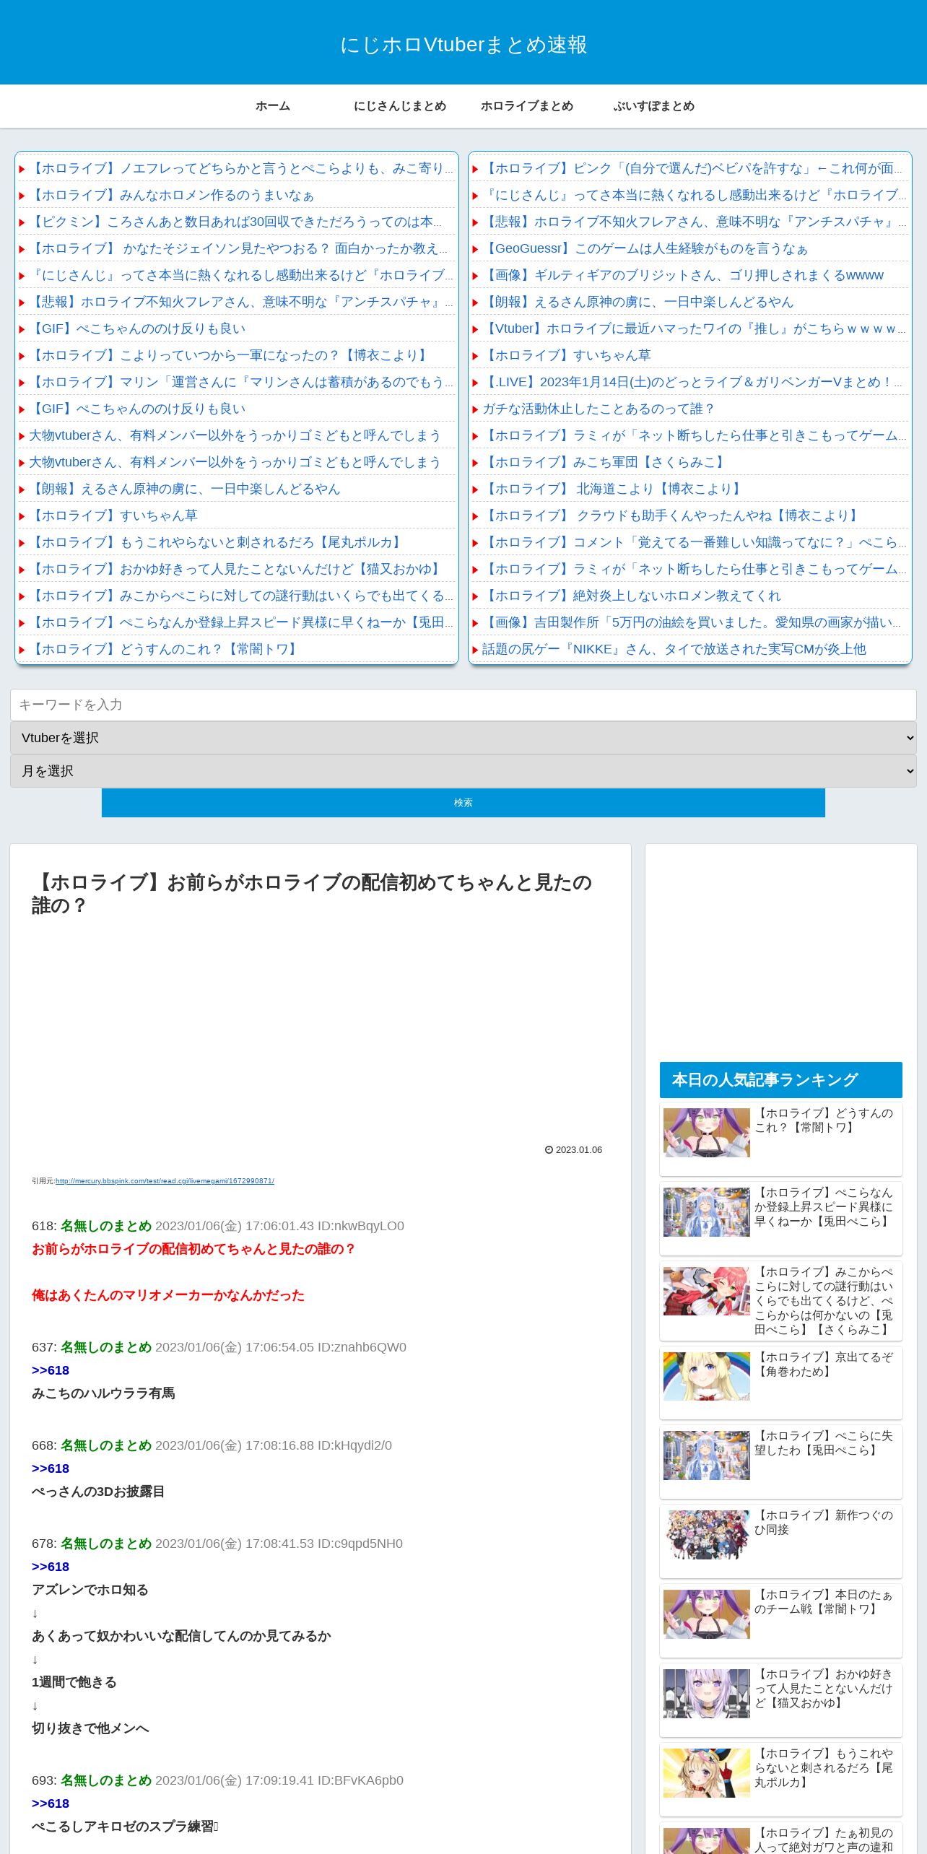Open ranking title 京出てるぞ【角巻わため】
The width and height of the screenshot is (927, 1854).
(x=824, y=1365)
